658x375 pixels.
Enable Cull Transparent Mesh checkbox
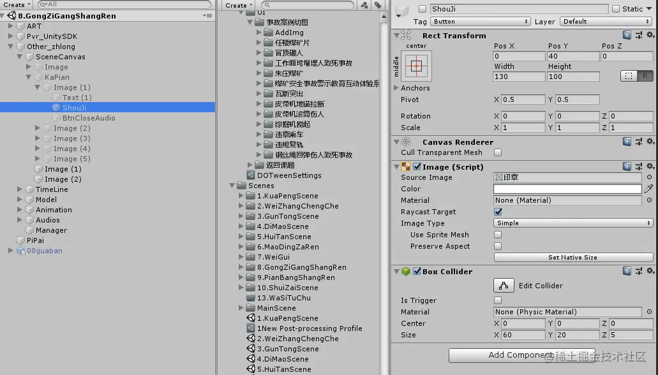[x=498, y=152]
